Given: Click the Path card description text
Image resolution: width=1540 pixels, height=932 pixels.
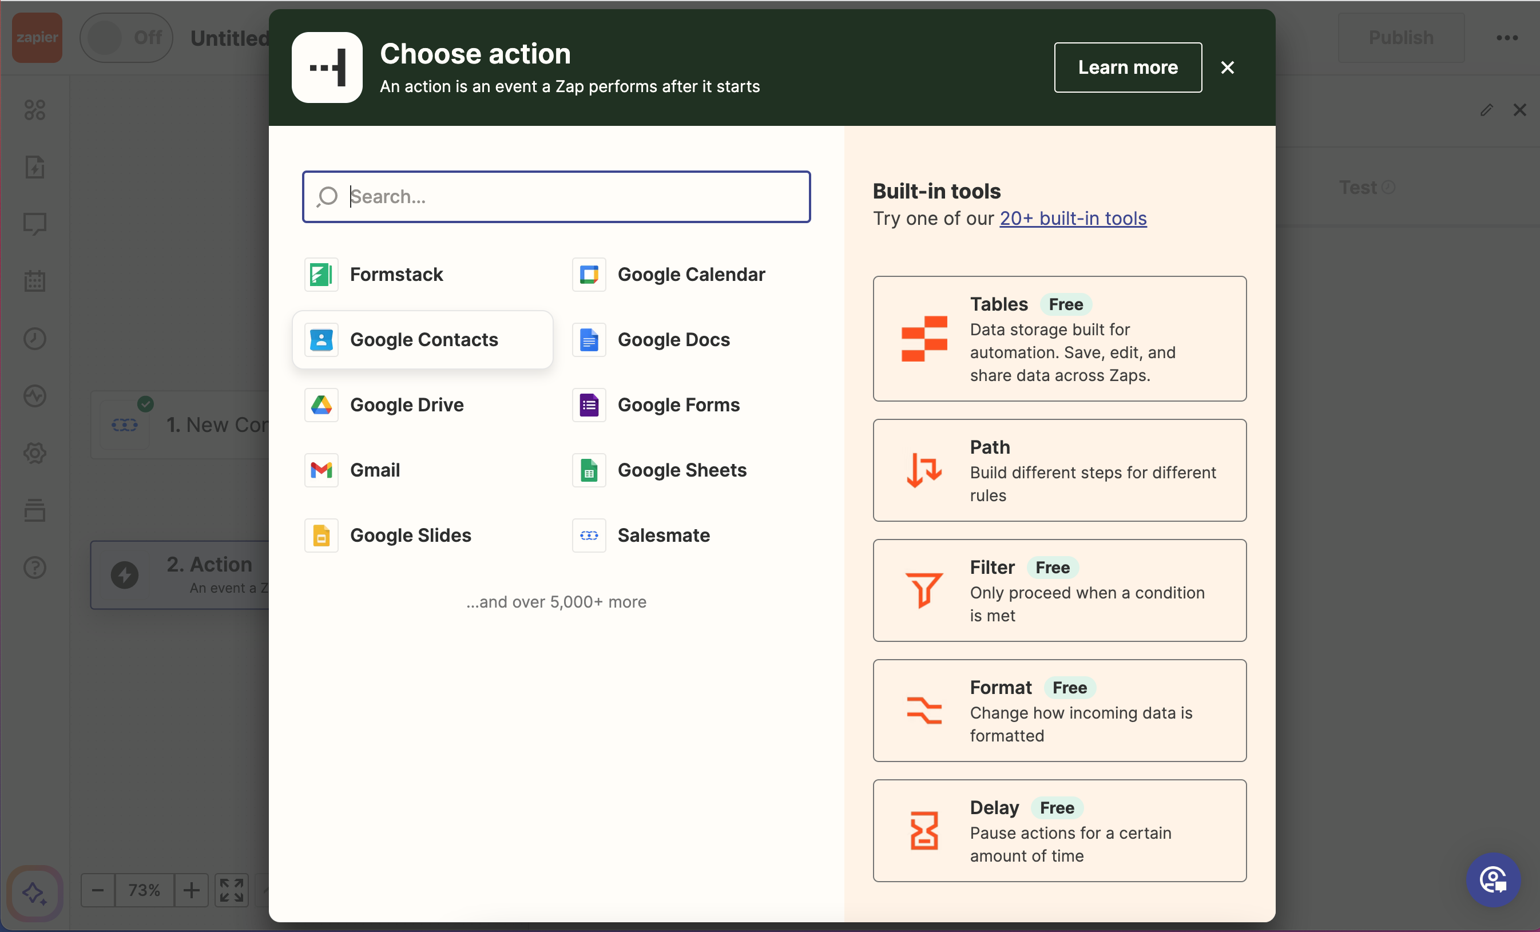Looking at the screenshot, I should [x=1093, y=484].
